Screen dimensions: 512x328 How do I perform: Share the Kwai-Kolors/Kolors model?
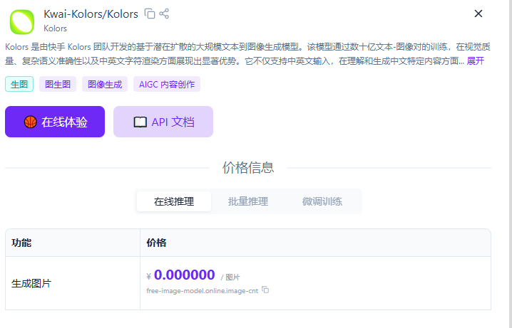click(164, 14)
